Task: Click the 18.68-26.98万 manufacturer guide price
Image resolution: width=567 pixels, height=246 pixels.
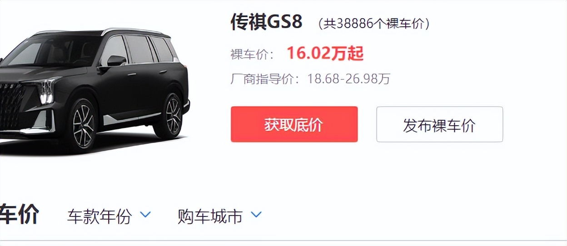Action: point(348,79)
